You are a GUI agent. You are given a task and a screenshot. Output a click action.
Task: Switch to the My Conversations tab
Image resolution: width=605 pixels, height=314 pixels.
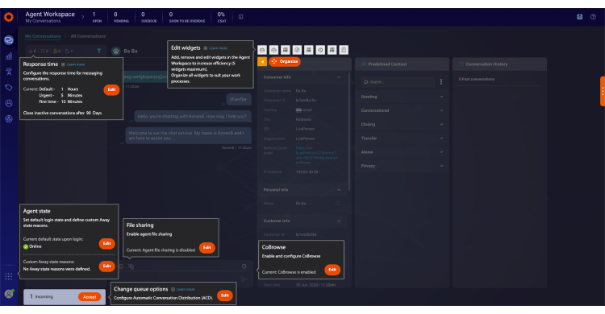[x=43, y=36]
